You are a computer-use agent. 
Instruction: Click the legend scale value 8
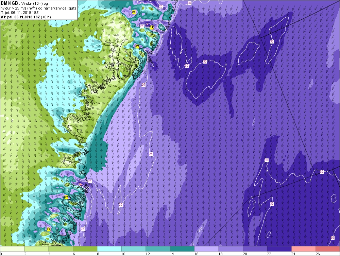click(x=98, y=254)
